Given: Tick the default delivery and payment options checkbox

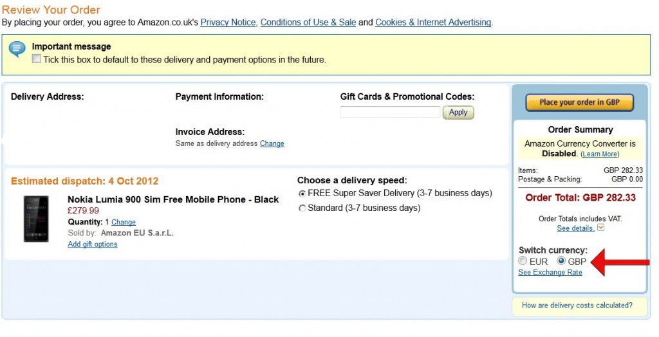Looking at the screenshot, I should coord(37,59).
